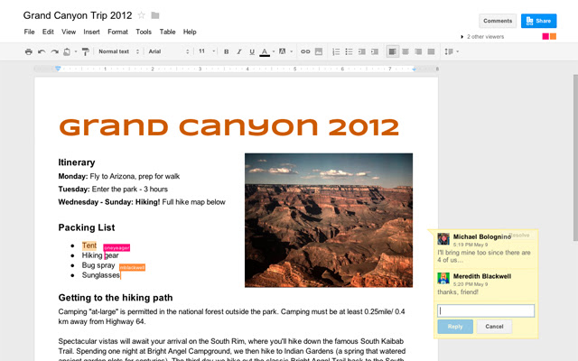Select center text alignment
578x361 pixels.
click(406, 51)
